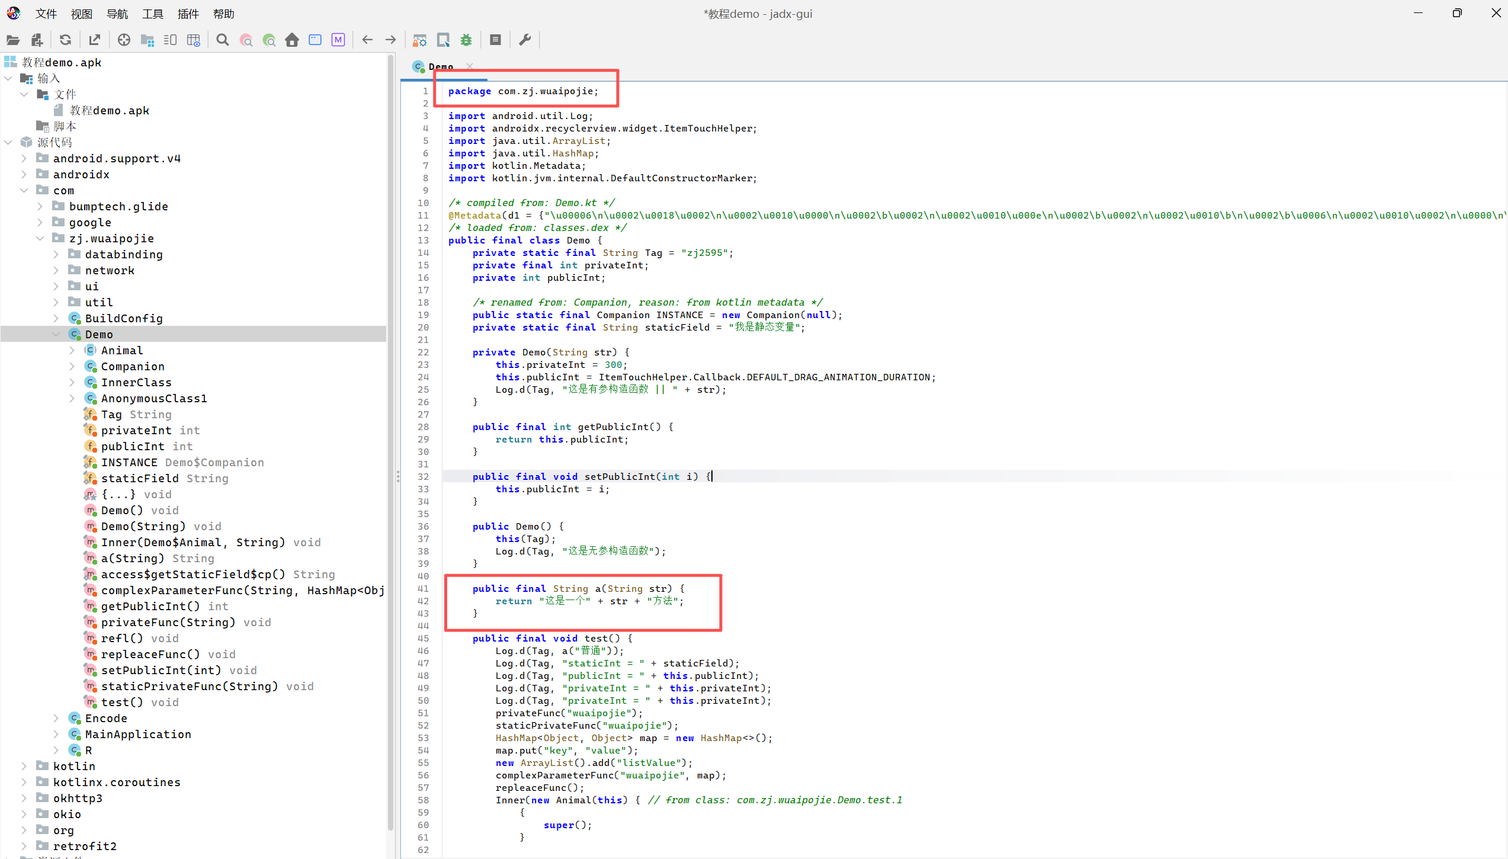Open the 导航 menu
Image resolution: width=1508 pixels, height=859 pixels.
117,14
